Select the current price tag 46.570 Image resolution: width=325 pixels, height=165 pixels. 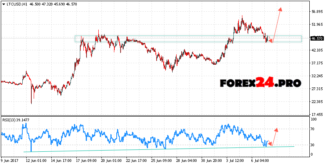coord(316,39)
